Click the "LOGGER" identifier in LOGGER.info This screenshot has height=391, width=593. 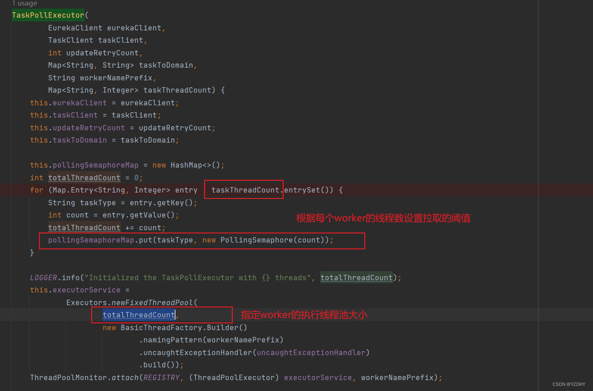coord(44,277)
